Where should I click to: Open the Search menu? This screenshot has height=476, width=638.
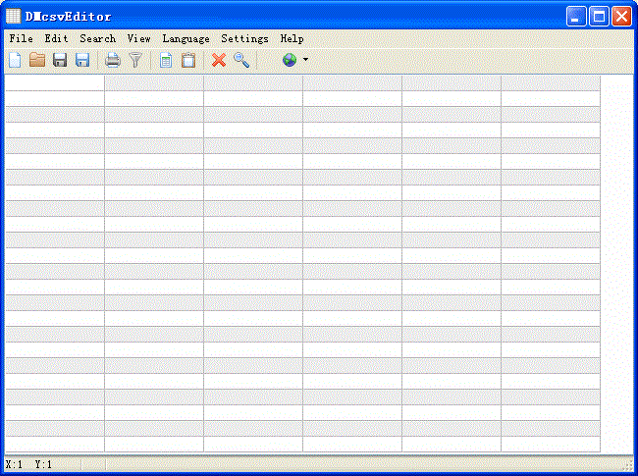tap(97, 38)
